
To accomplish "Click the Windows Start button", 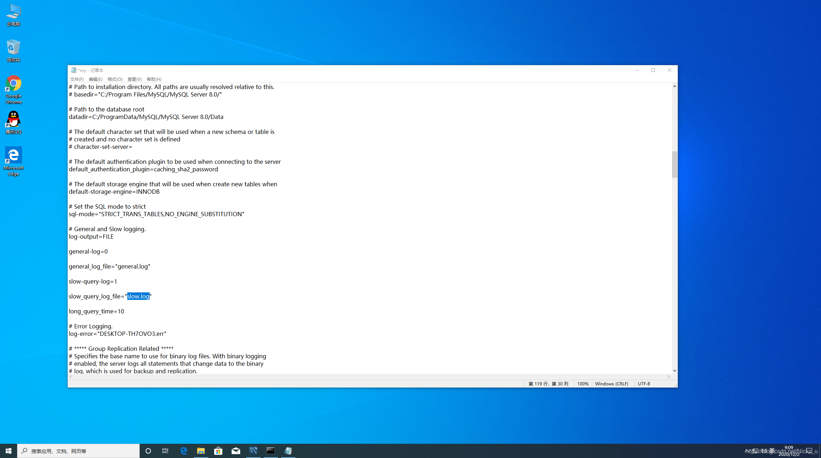I will coord(9,451).
